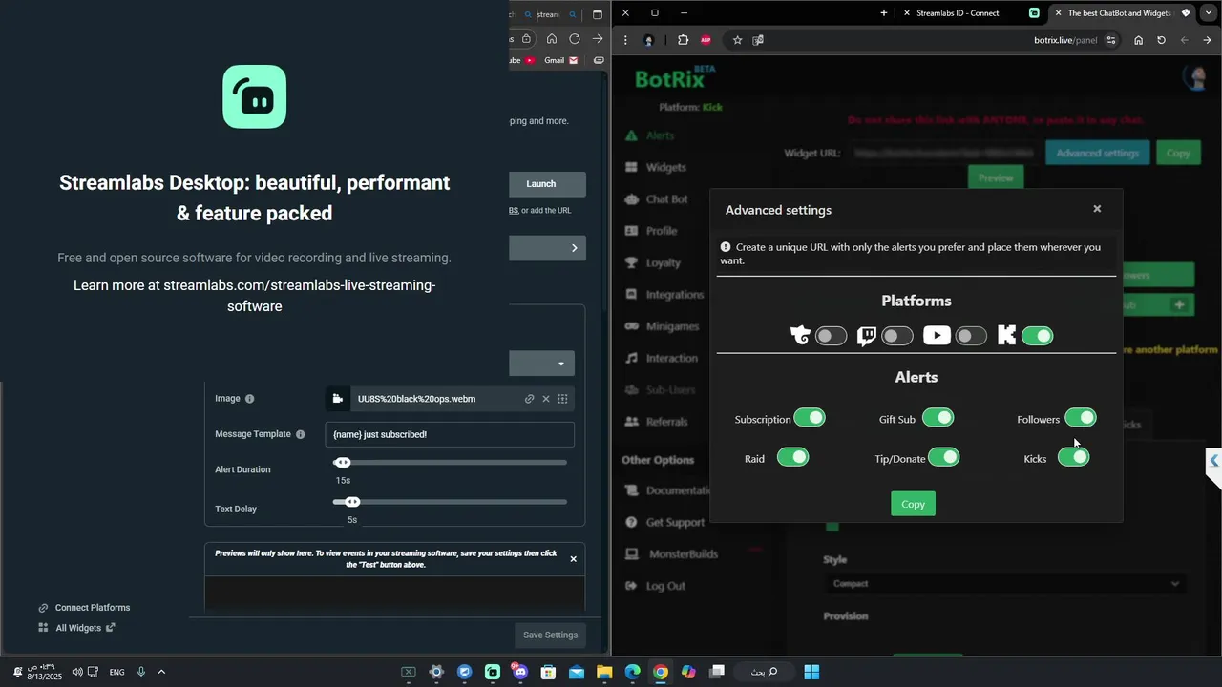This screenshot has width=1222, height=687.
Task: Open site information icon beside botrix.live address
Action: pyautogui.click(x=1110, y=40)
